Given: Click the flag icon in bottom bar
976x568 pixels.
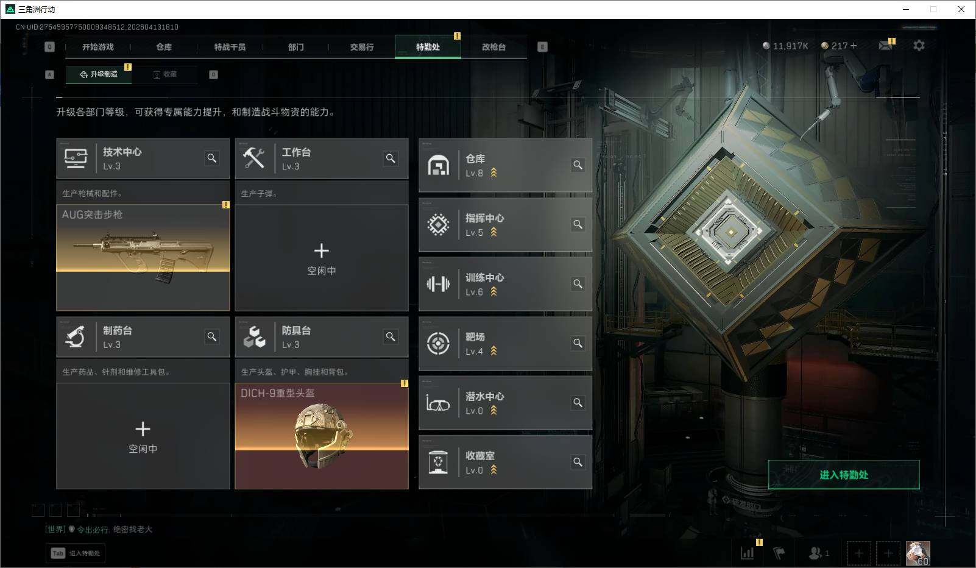Looking at the screenshot, I should click(779, 553).
